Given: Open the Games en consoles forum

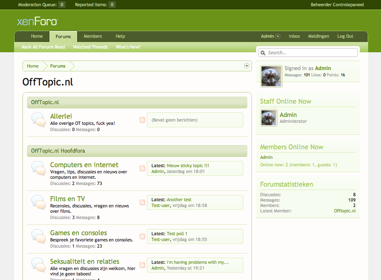Looking at the screenshot, I should click(x=78, y=233).
